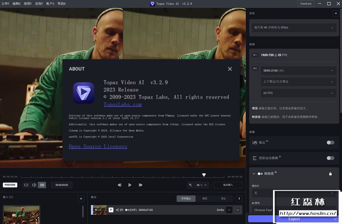Select the input video thumbnail
Viewport: 342px width, 224px height.
[22, 214]
